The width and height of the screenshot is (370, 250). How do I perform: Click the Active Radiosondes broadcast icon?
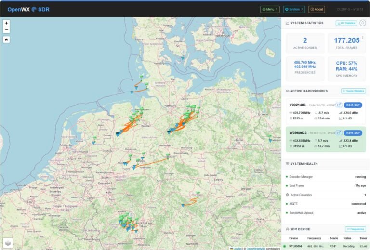click(288, 91)
